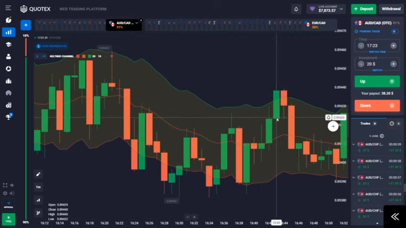Open the coins stack sidebar icon
This screenshot has height=228, width=406.
coord(9,105)
